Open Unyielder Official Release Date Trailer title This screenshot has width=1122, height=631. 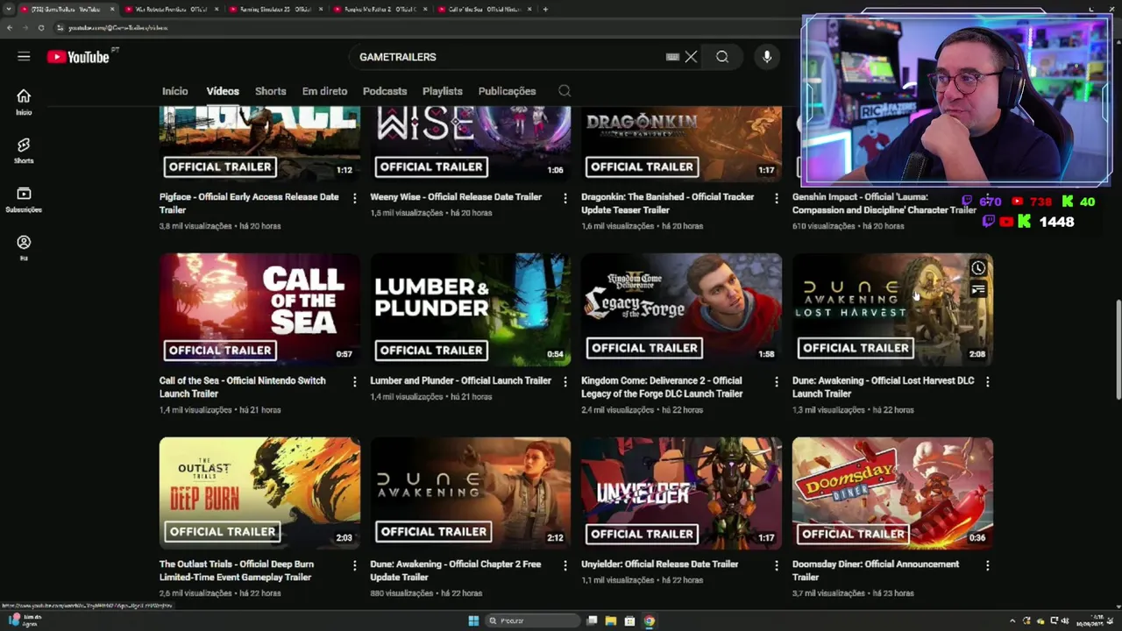tap(659, 564)
